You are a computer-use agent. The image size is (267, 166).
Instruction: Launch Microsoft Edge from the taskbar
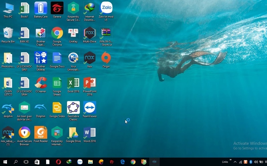click(x=122, y=162)
